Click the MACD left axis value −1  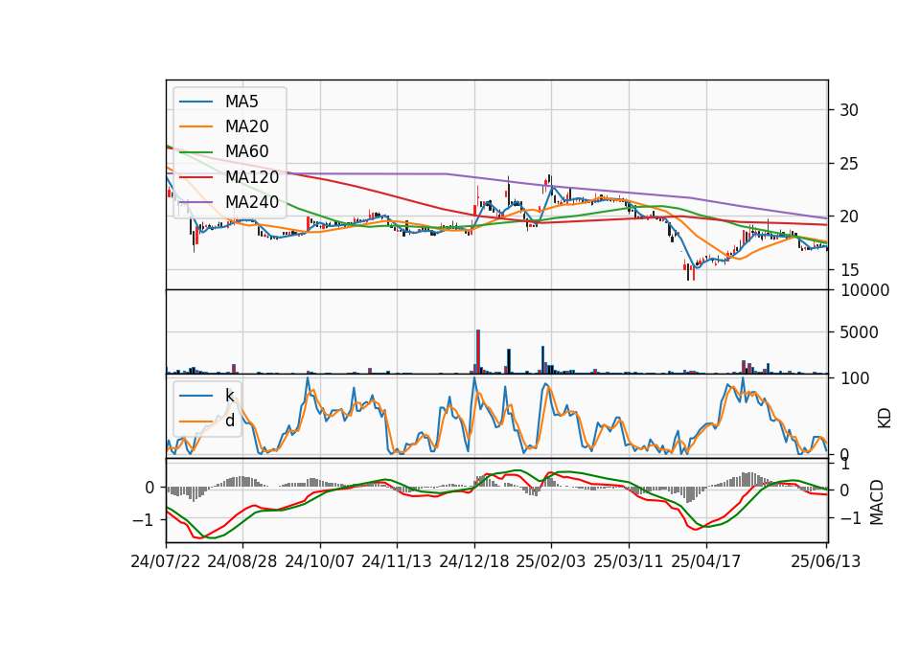coord(144,520)
